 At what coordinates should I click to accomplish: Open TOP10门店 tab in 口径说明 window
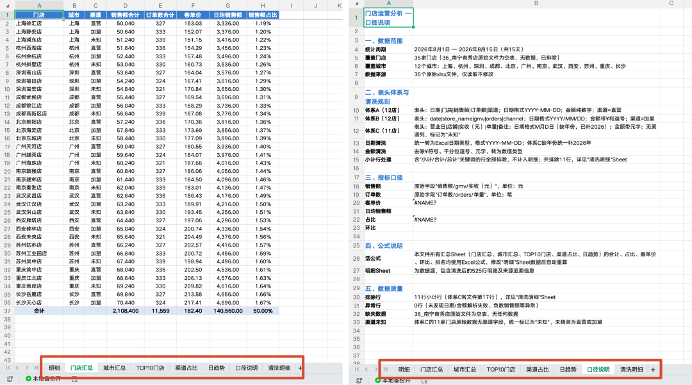[x=501, y=370]
